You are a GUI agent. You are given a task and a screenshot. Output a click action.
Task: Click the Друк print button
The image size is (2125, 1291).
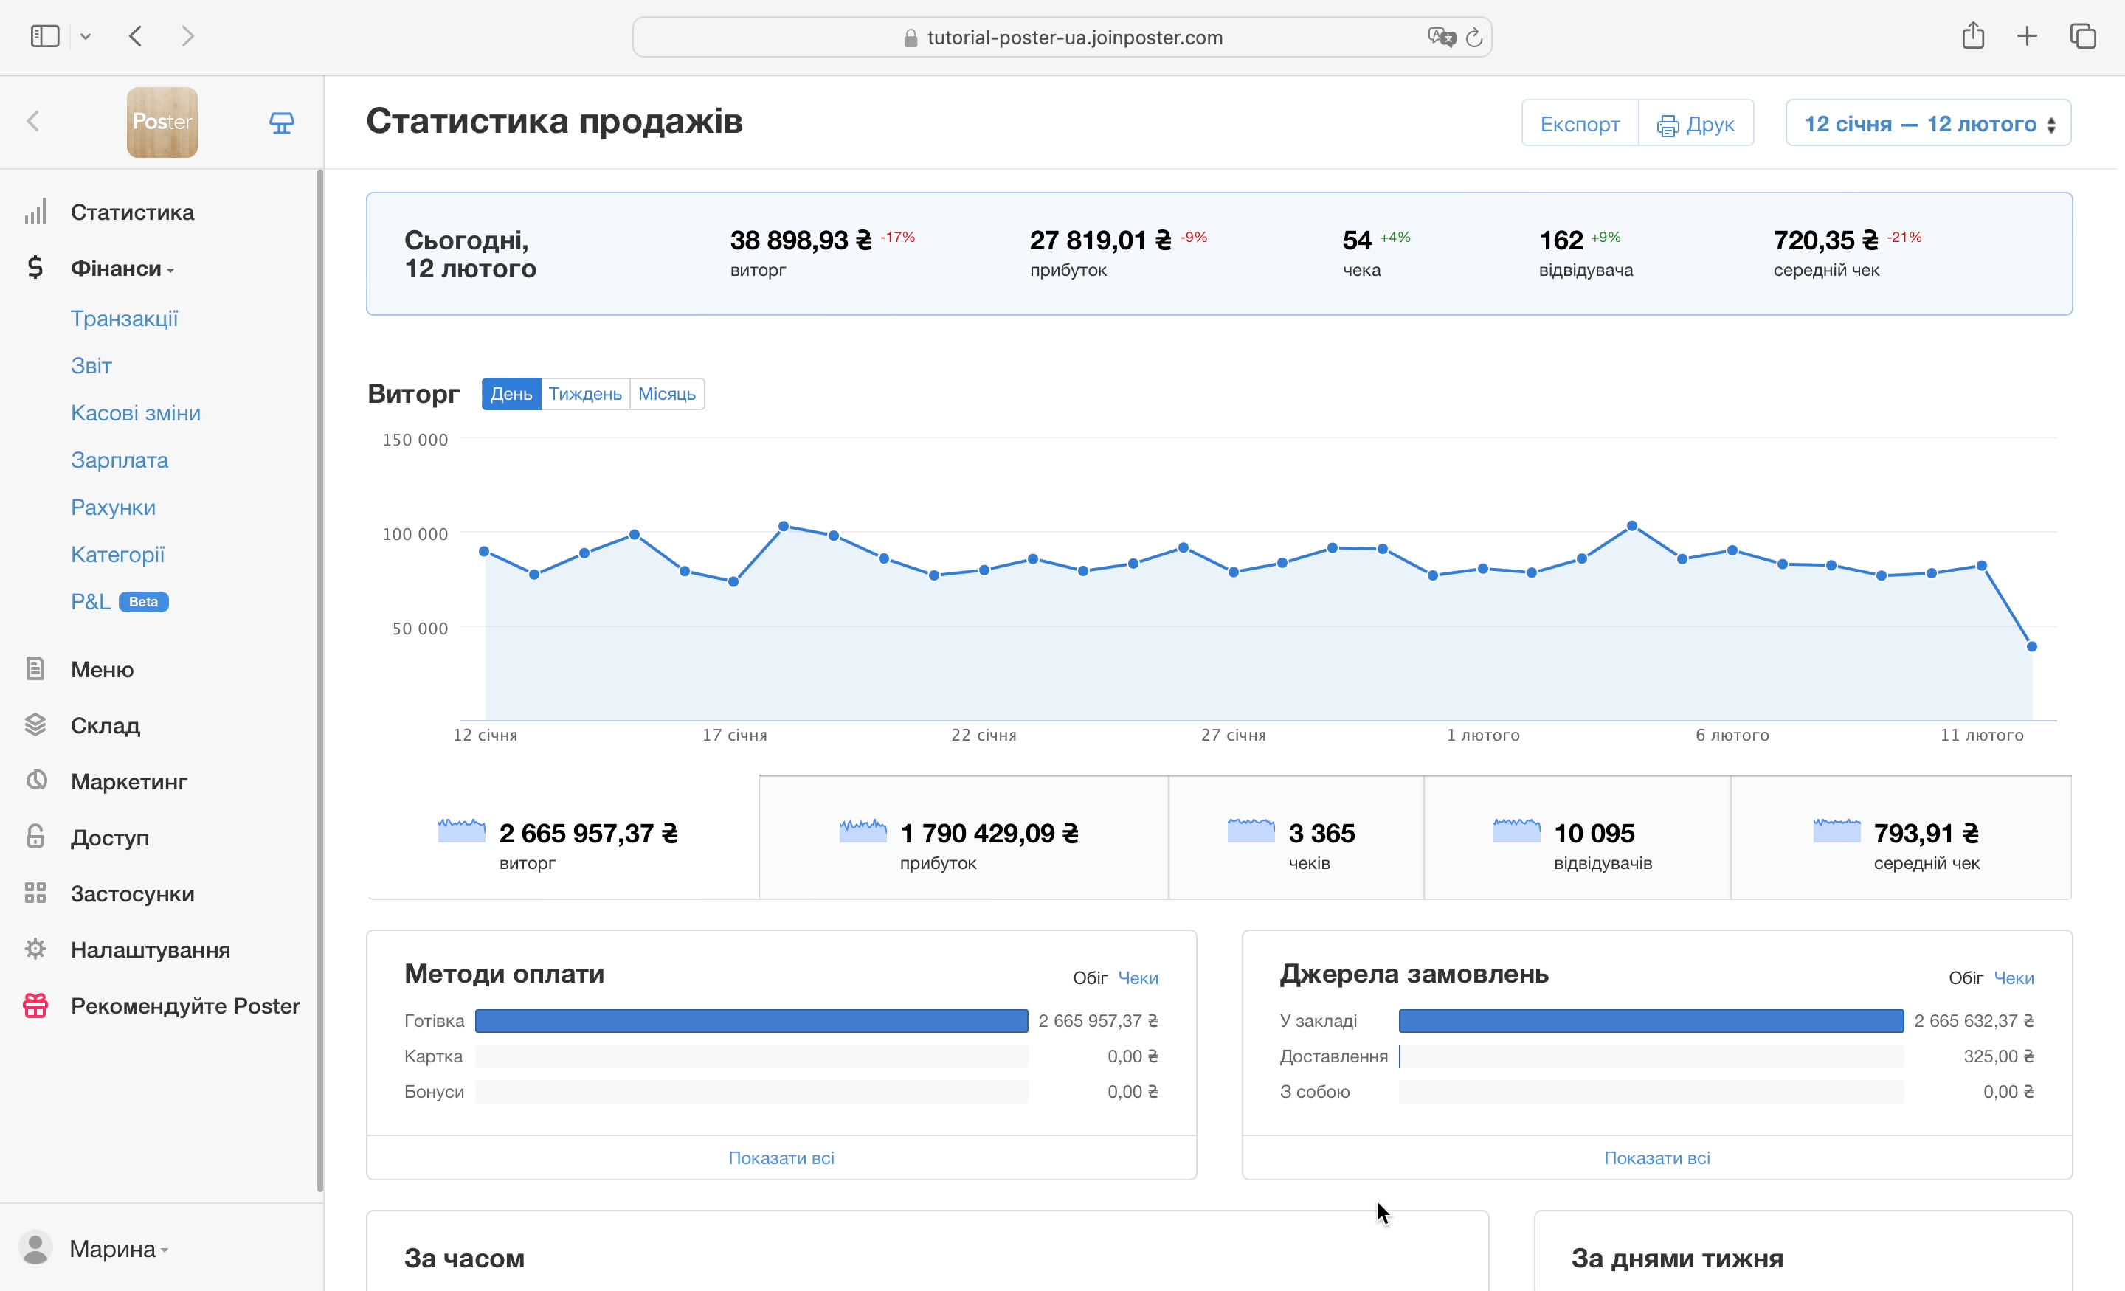[x=1696, y=123]
